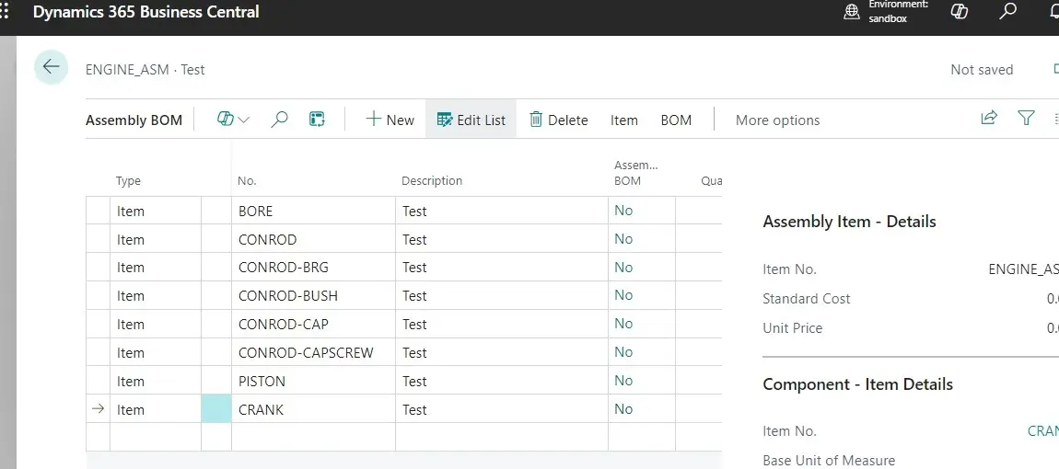This screenshot has height=469, width=1059.
Task: Click the search magnifier in top bar
Action: click(x=1008, y=12)
